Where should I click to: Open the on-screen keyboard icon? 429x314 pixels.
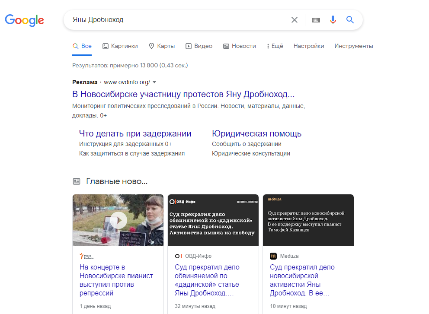click(316, 20)
